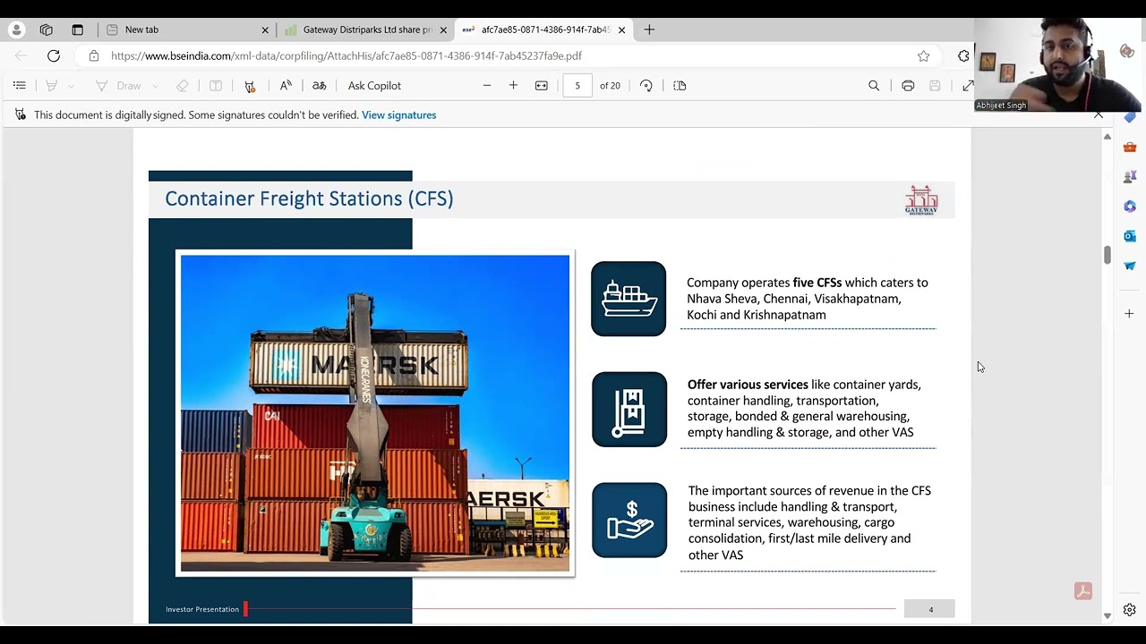This screenshot has height=644, width=1146.
Task: Click the page number field
Action: pyautogui.click(x=577, y=86)
